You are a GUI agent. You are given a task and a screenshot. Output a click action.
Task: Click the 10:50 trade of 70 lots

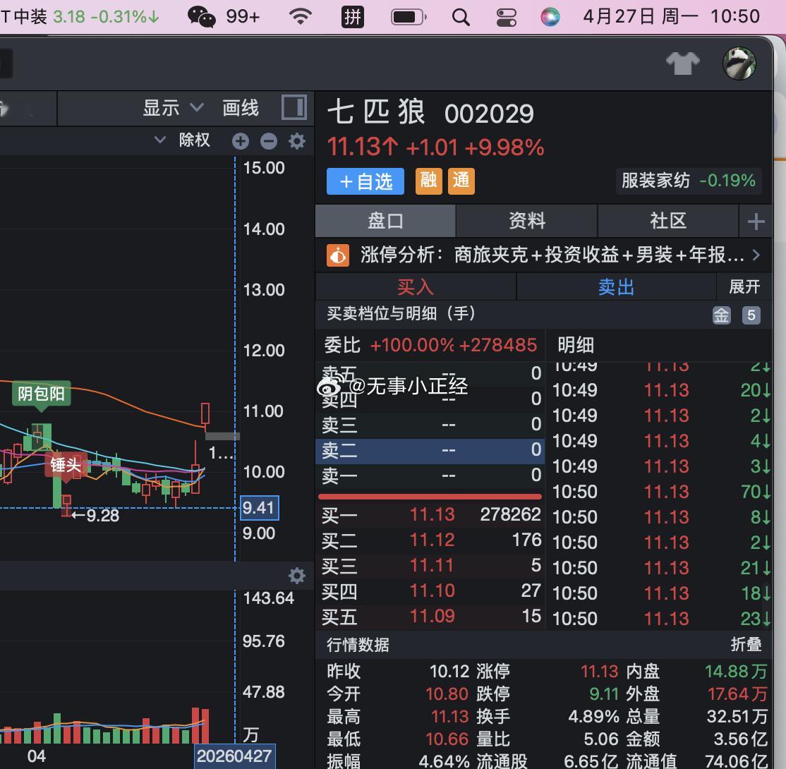tap(660, 492)
